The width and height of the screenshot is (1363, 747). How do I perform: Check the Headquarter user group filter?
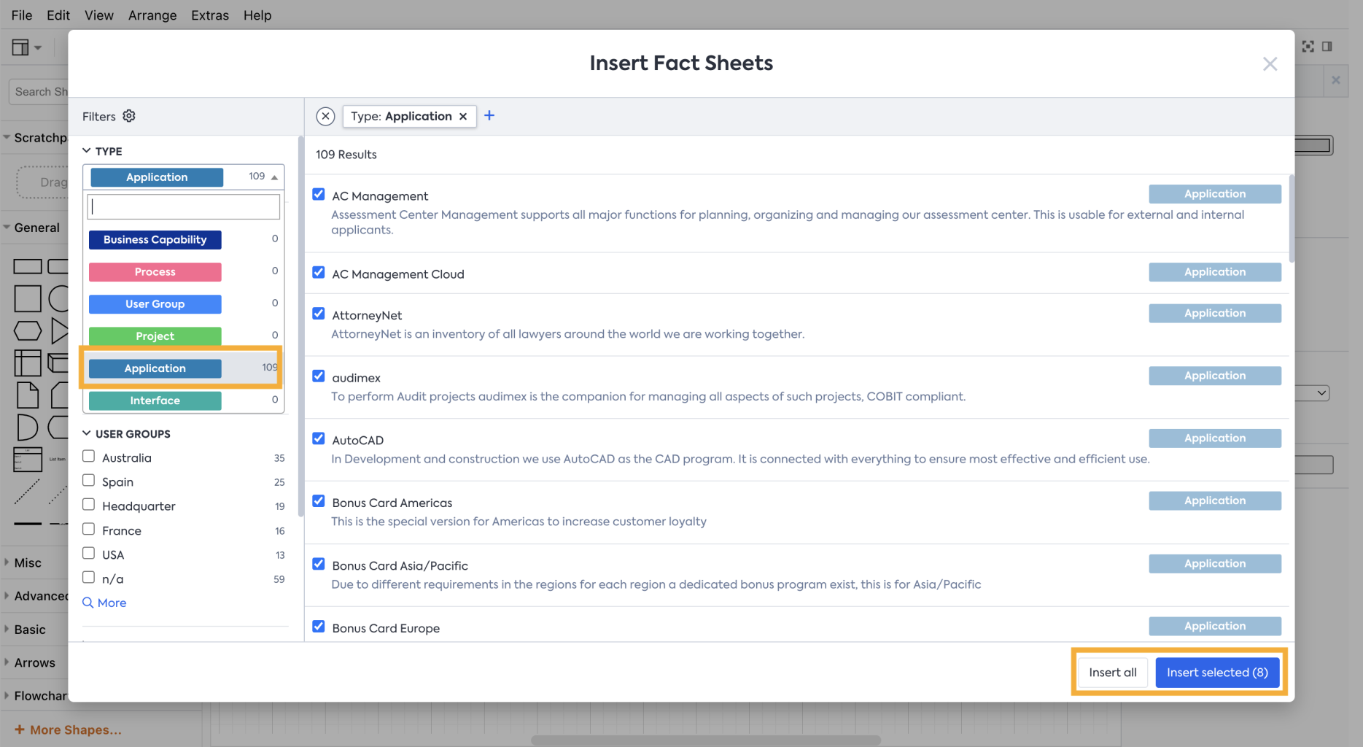pos(89,505)
